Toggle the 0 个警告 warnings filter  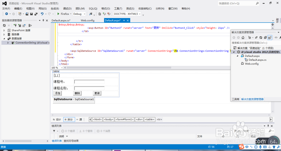click(x=86, y=131)
